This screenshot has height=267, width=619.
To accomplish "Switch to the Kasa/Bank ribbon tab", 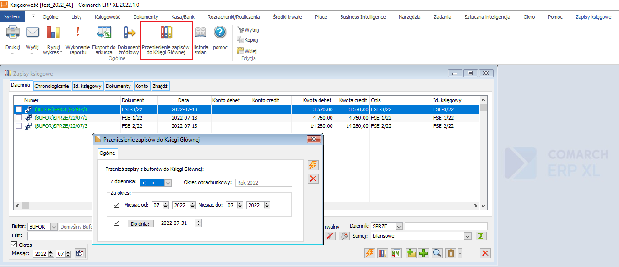I will (183, 17).
